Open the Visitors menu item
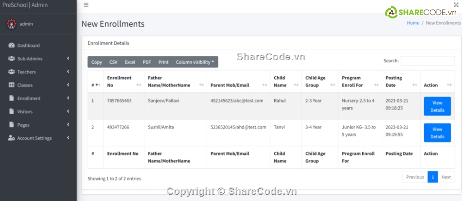Viewport: 462px width, 201px height. coord(38,112)
